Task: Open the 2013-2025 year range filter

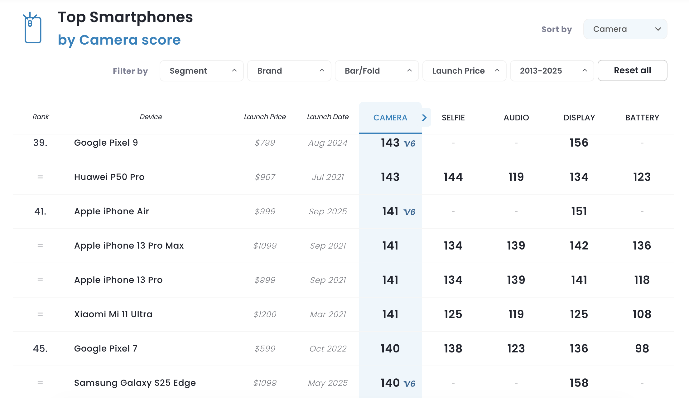Action: tap(552, 70)
